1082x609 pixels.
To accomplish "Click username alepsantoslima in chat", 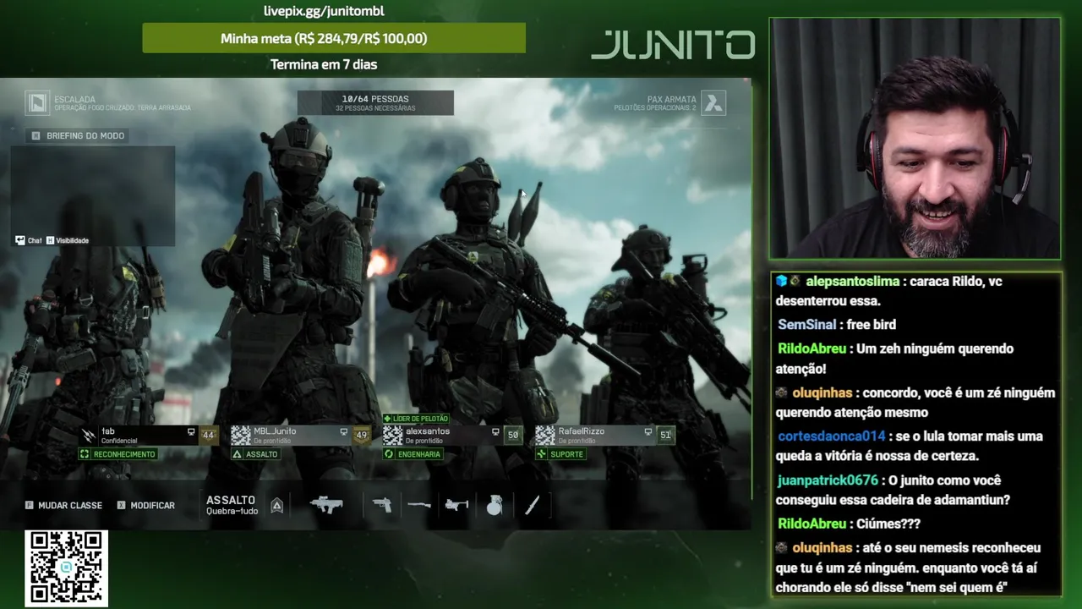I will tap(852, 281).
